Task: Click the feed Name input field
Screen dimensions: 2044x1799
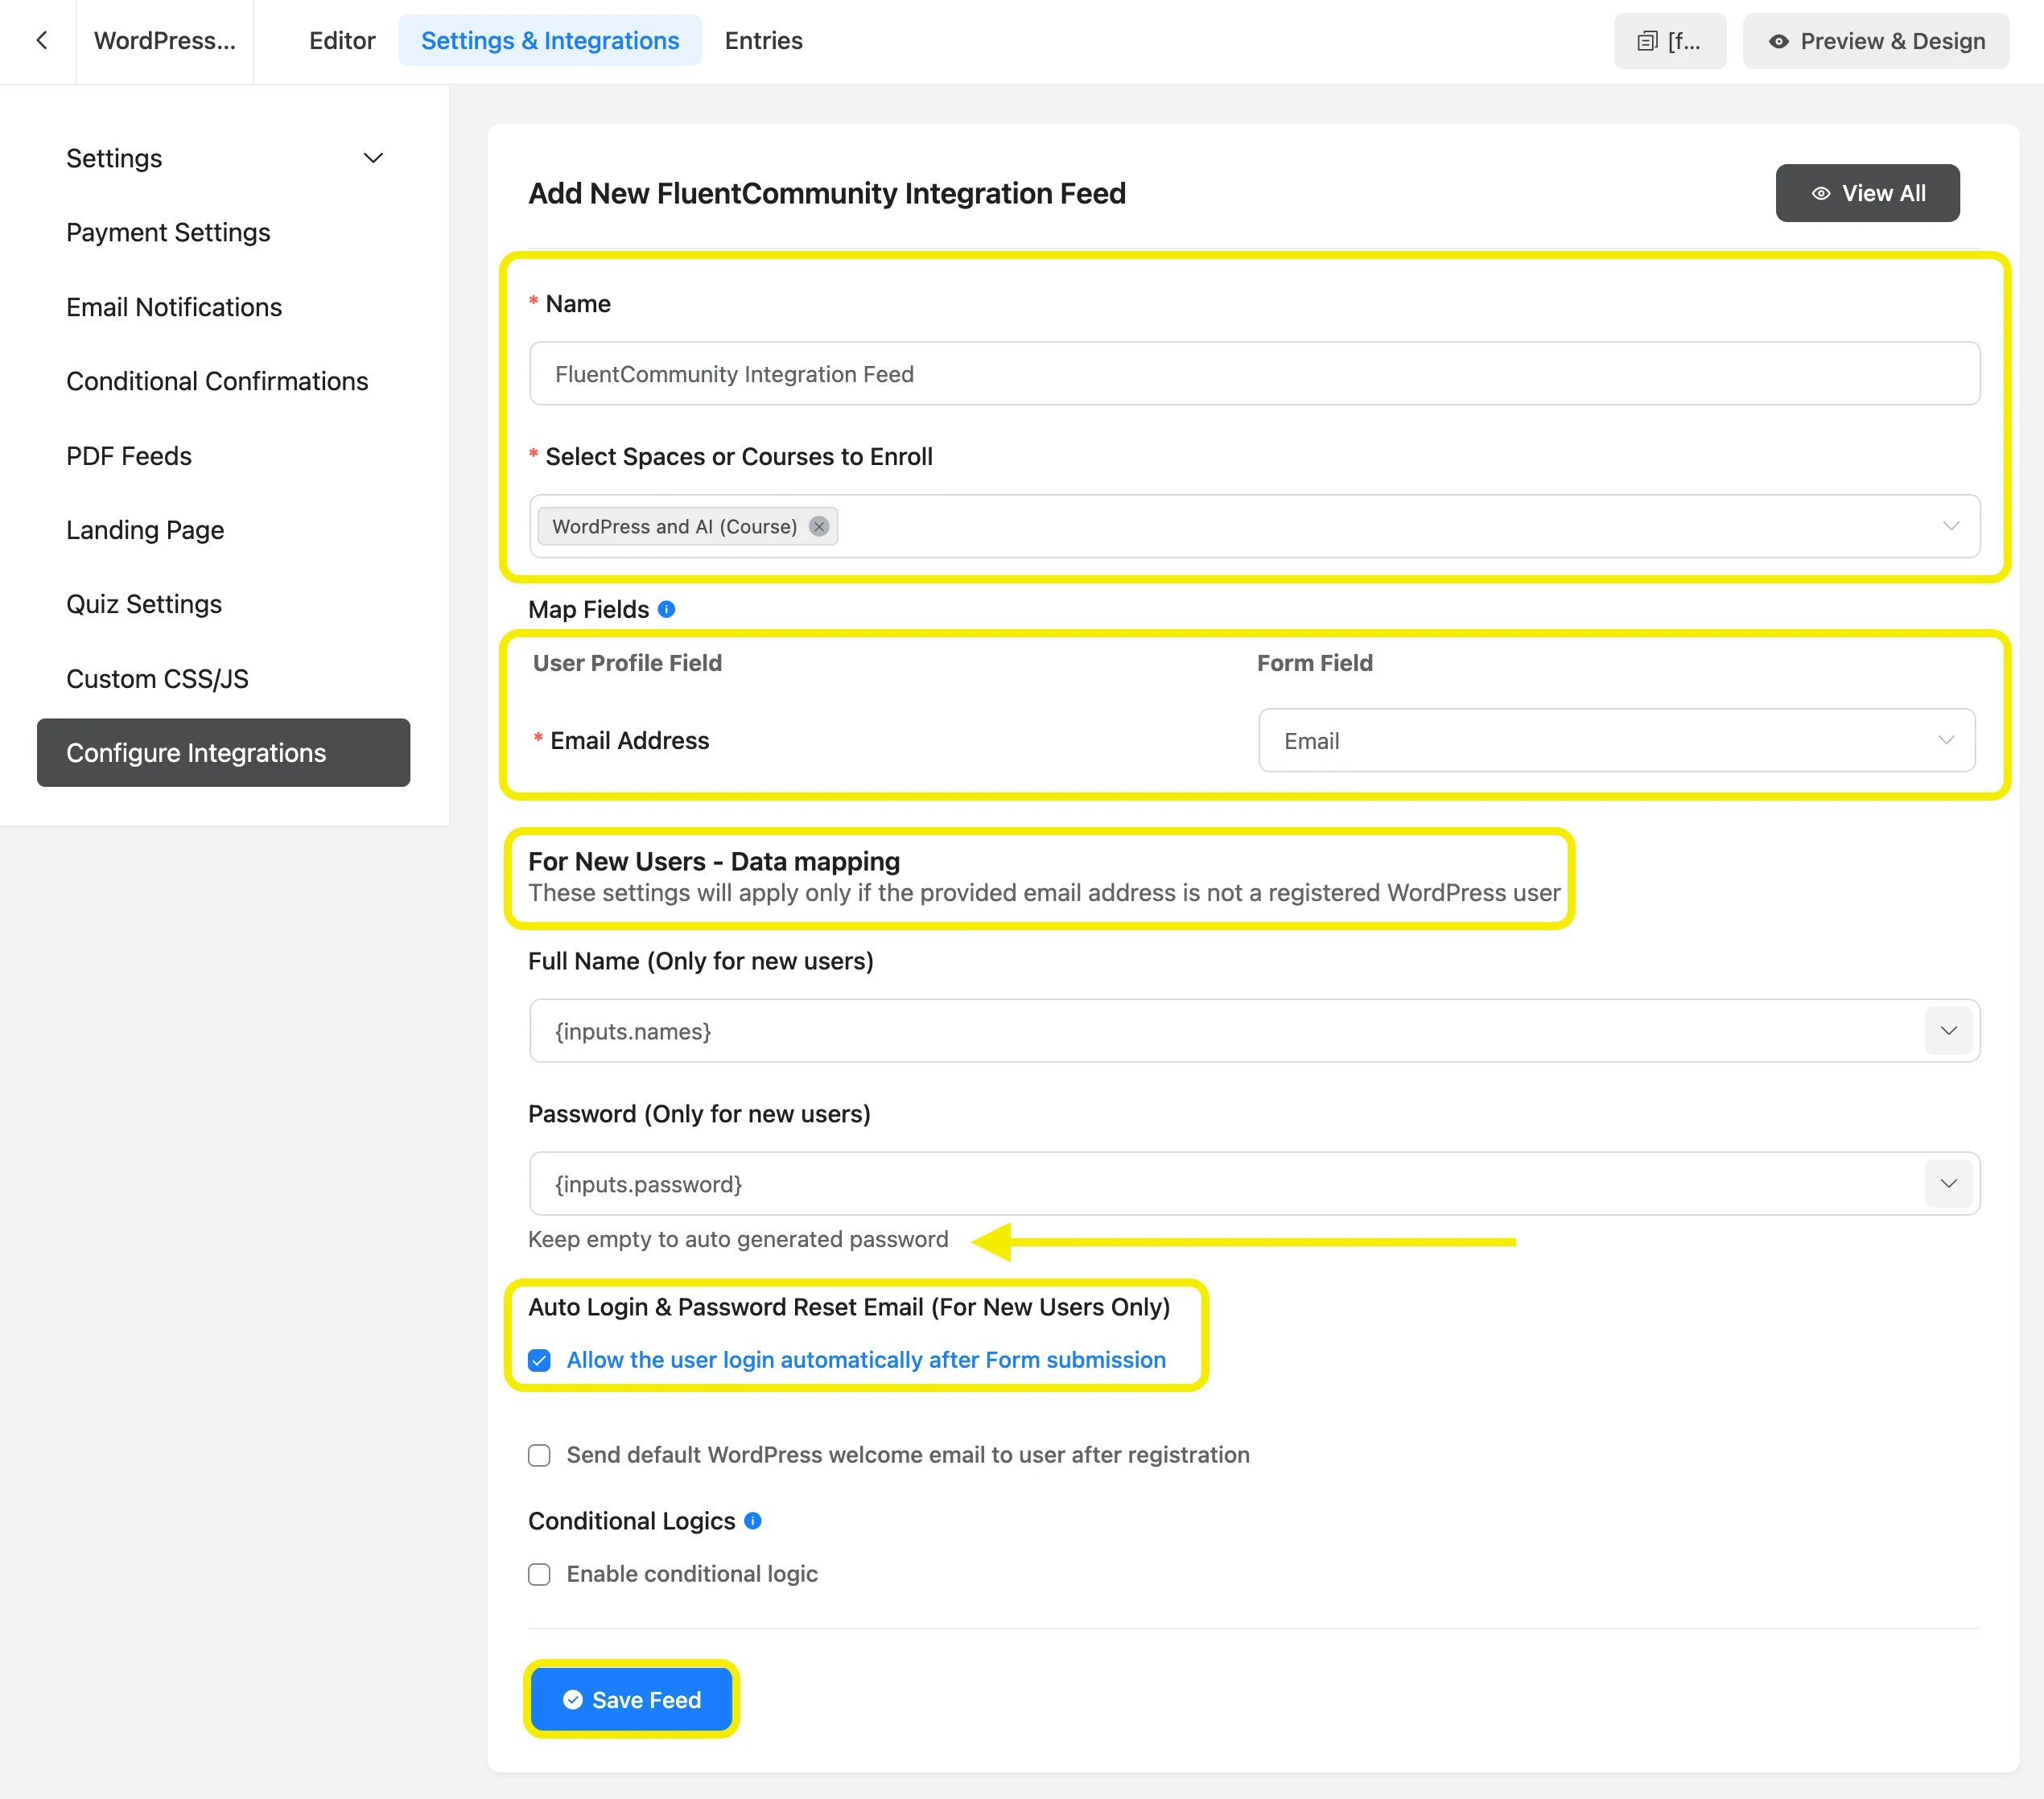Action: 1254,374
